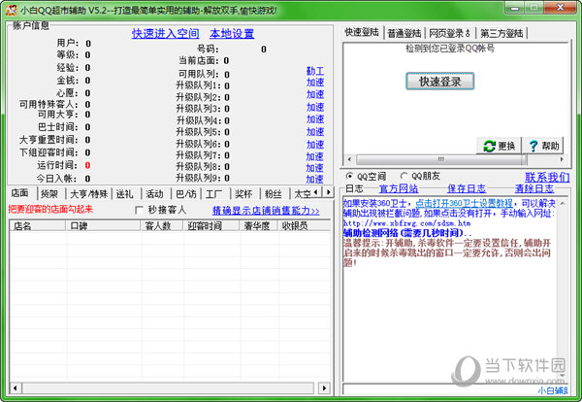This screenshot has height=402, width=582.
Task: Select the QQ空间 radio button
Action: pos(349,176)
